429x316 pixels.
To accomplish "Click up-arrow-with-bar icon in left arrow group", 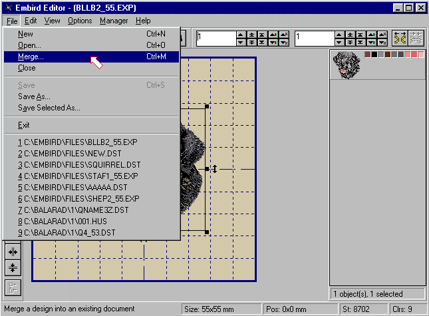I will coord(251,35).
